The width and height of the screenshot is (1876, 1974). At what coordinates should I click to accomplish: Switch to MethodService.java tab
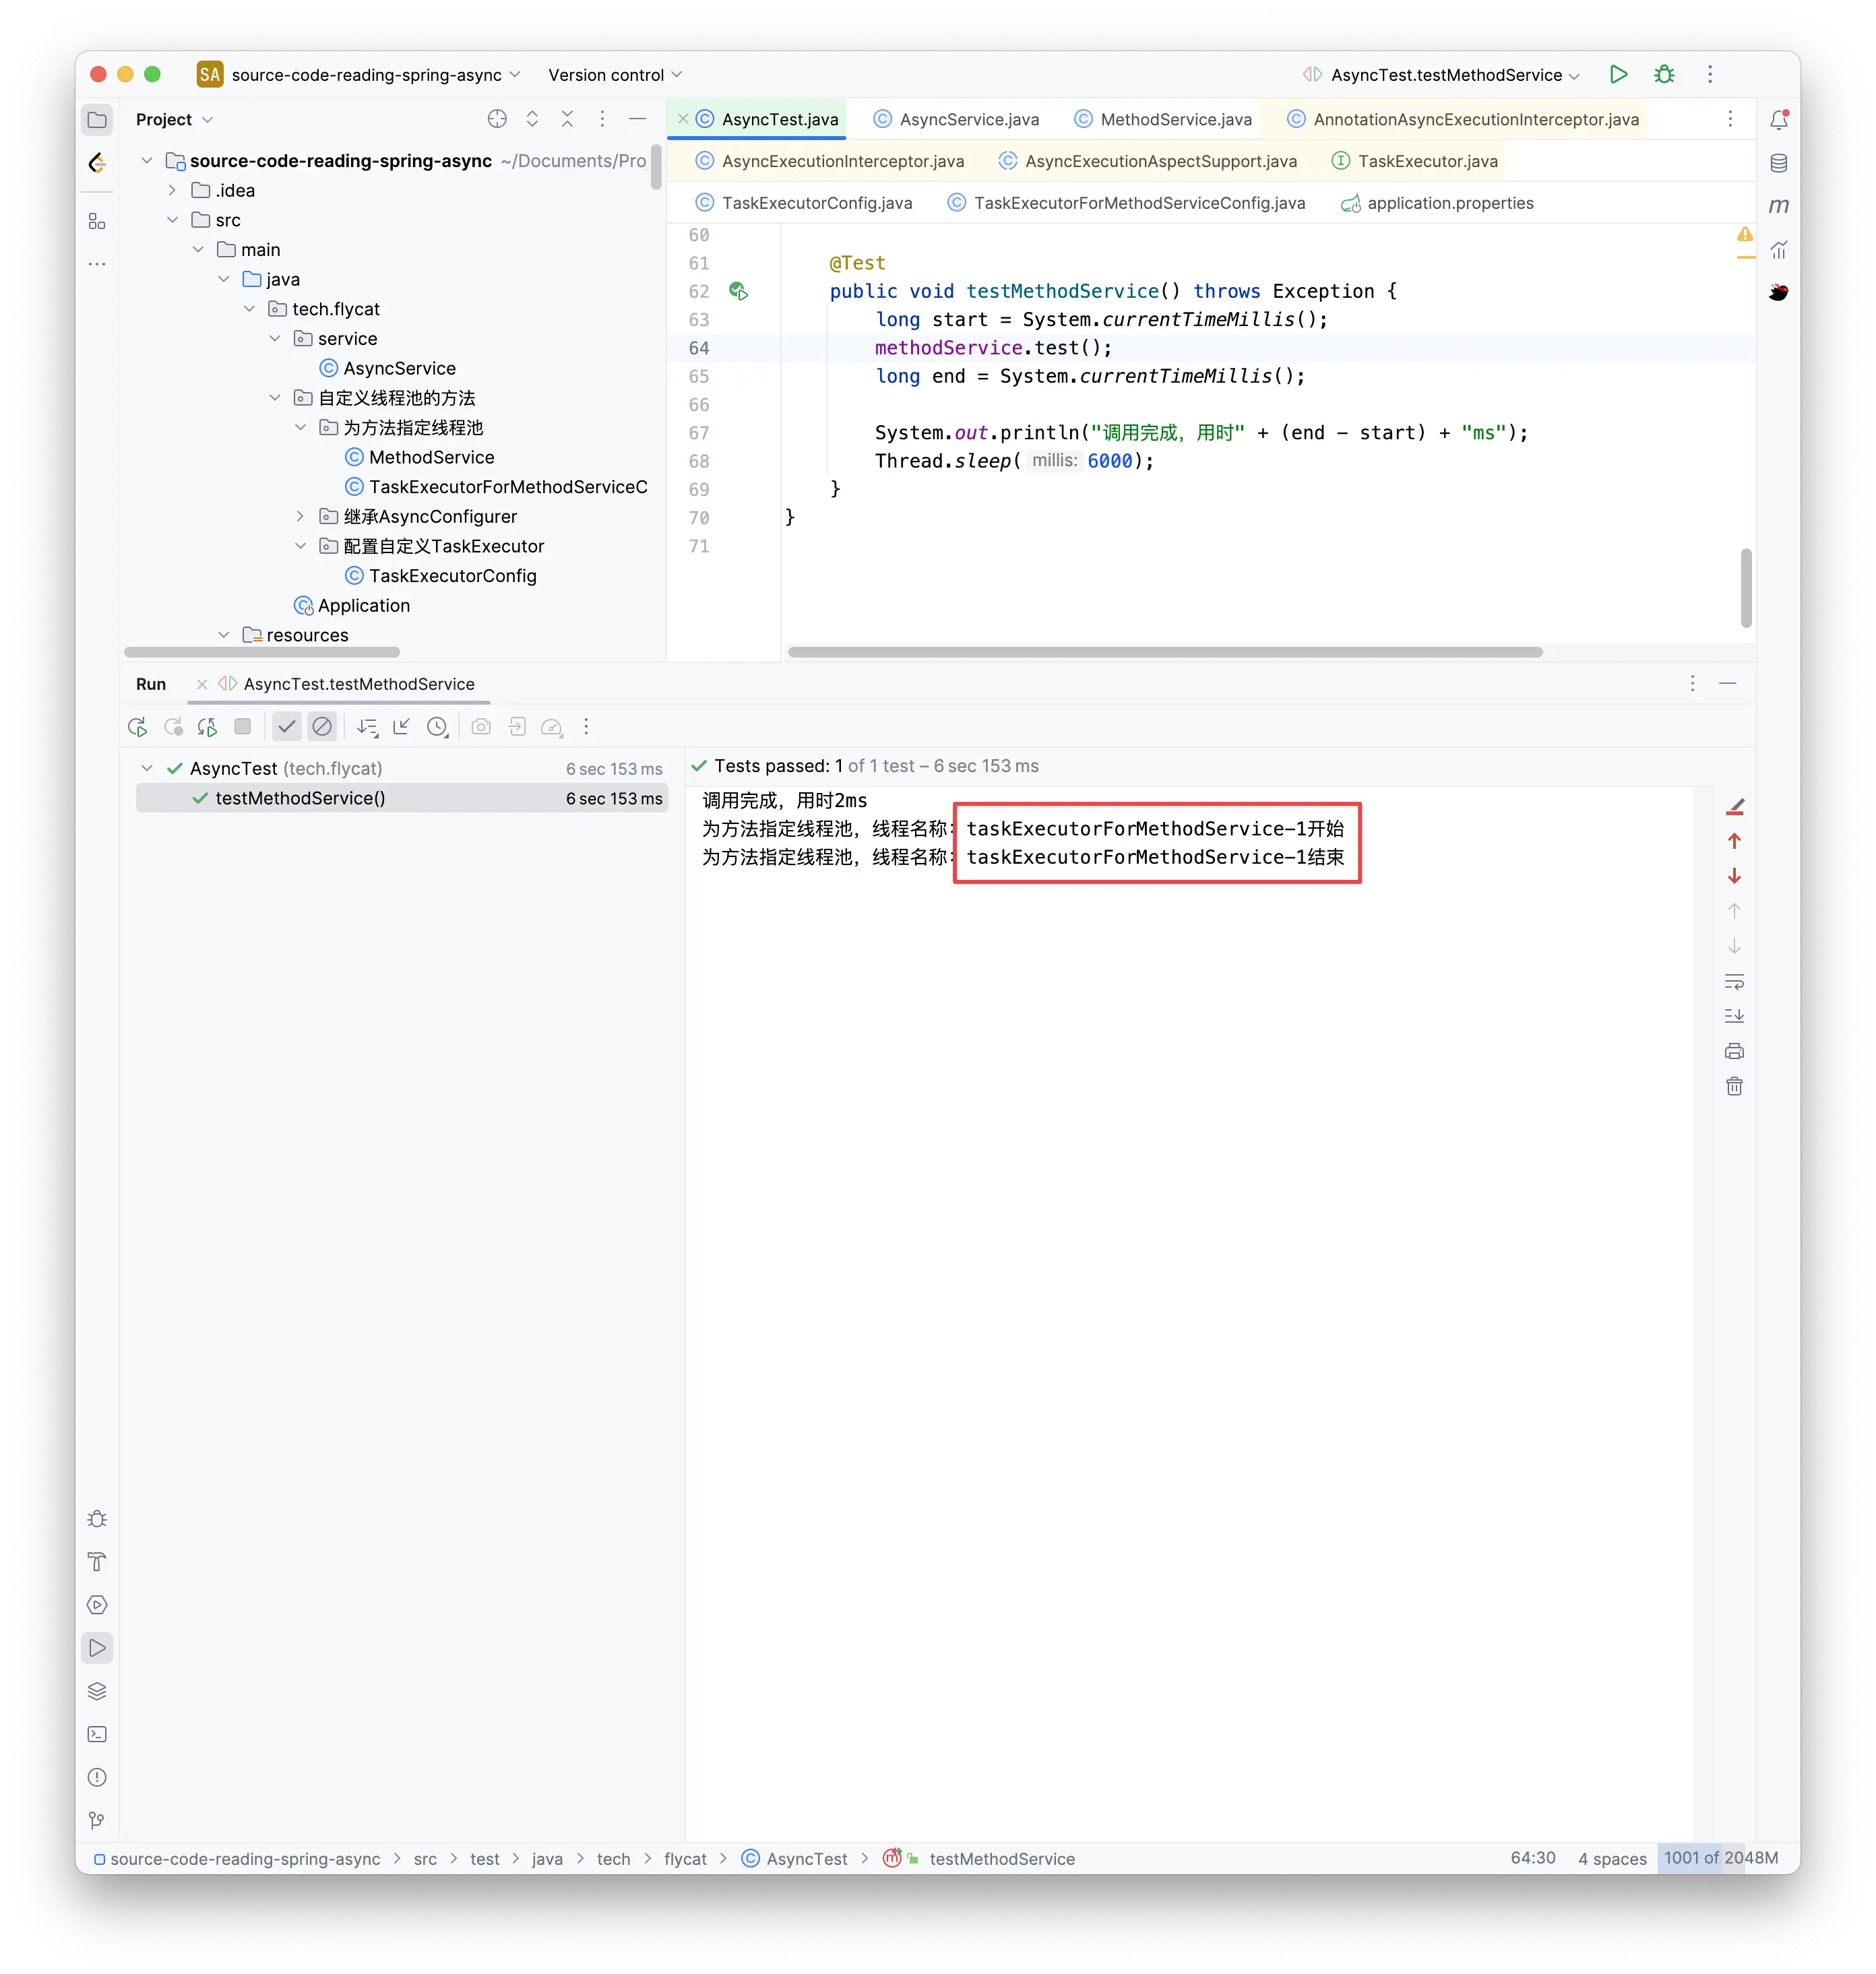[1163, 119]
